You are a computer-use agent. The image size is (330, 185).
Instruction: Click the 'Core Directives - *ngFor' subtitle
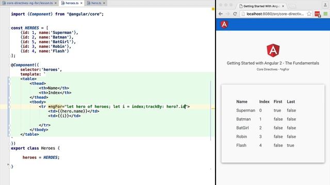click(273, 69)
